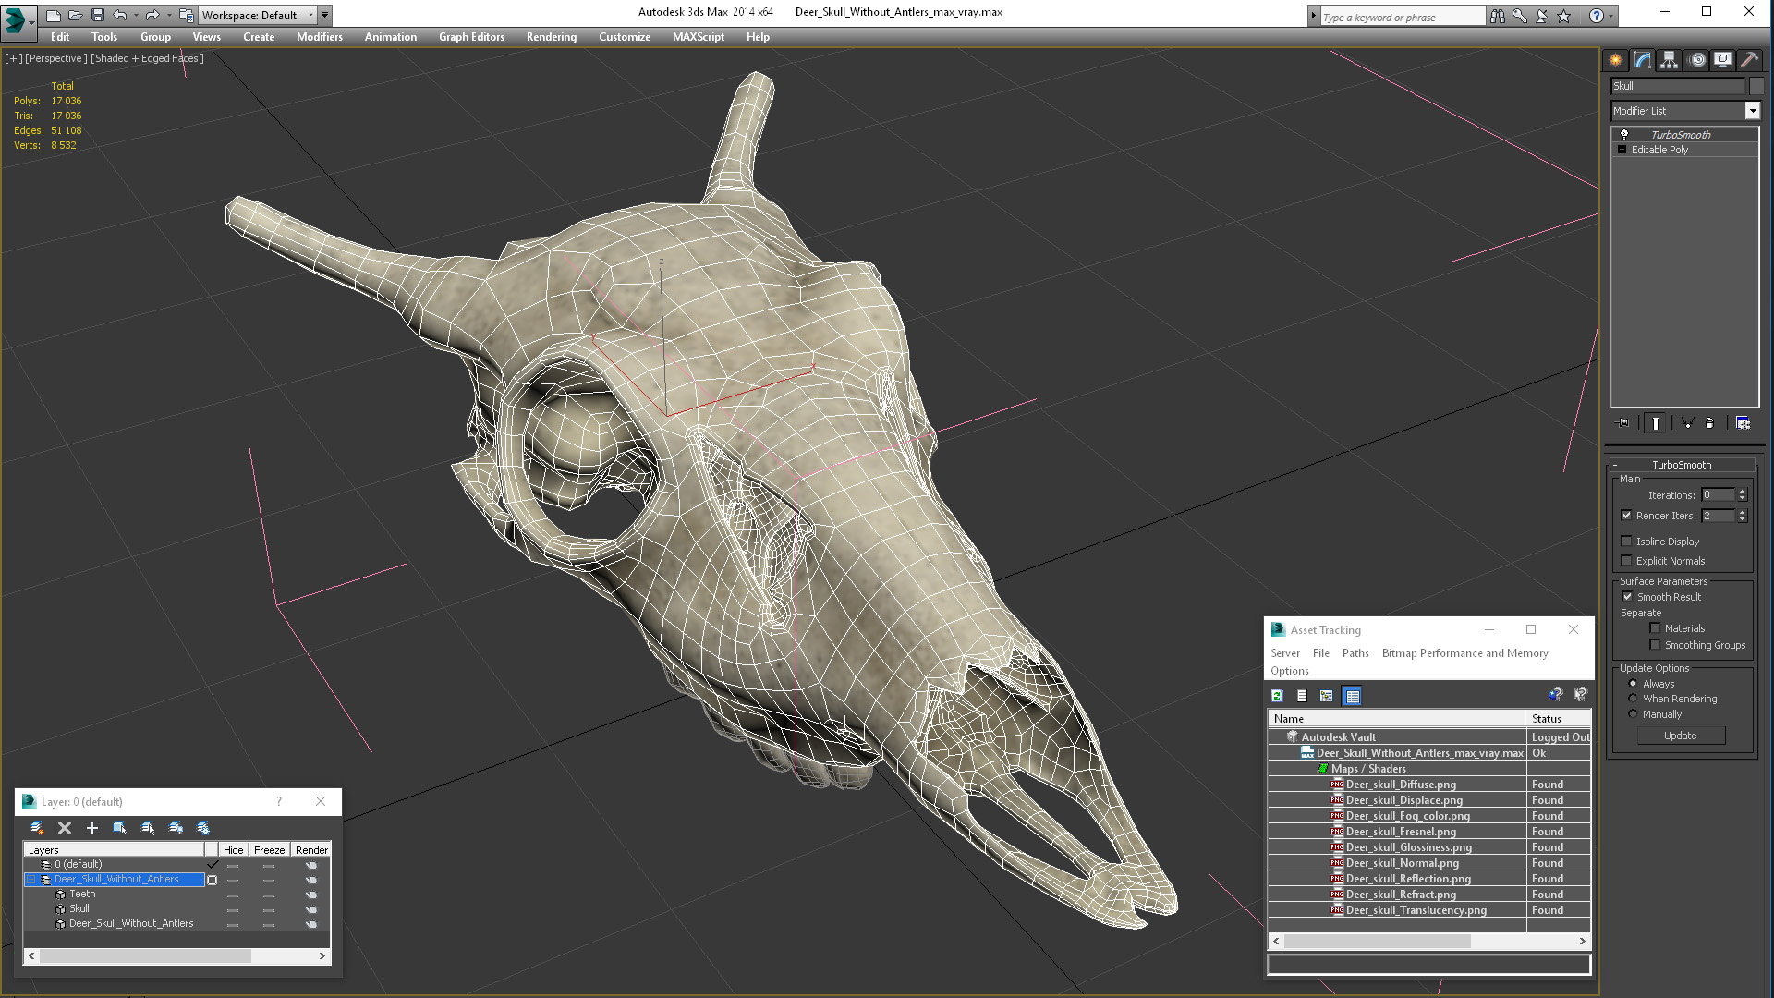
Task: Click Highlight Selected Objects' Layers icon
Action: pyautogui.click(x=148, y=828)
